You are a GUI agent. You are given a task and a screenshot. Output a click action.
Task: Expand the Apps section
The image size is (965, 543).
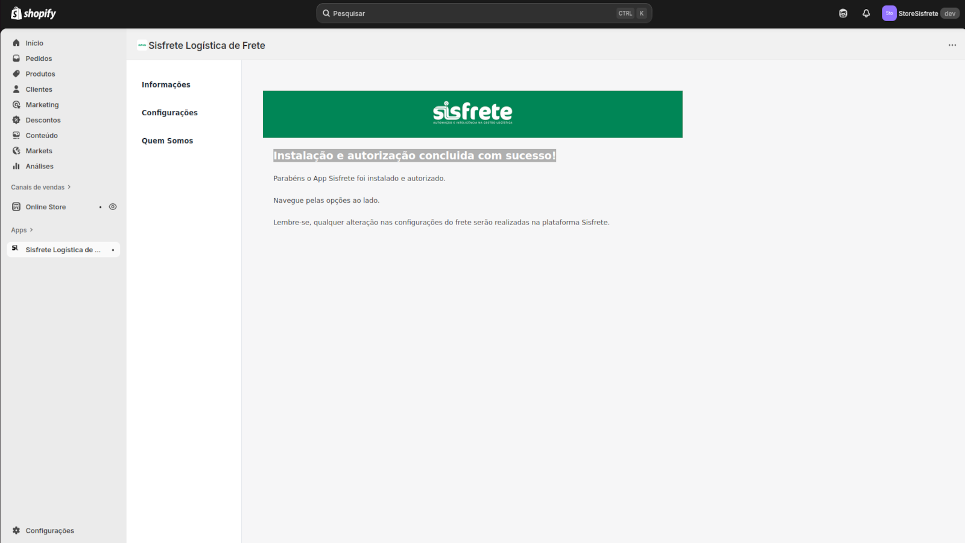[22, 230]
